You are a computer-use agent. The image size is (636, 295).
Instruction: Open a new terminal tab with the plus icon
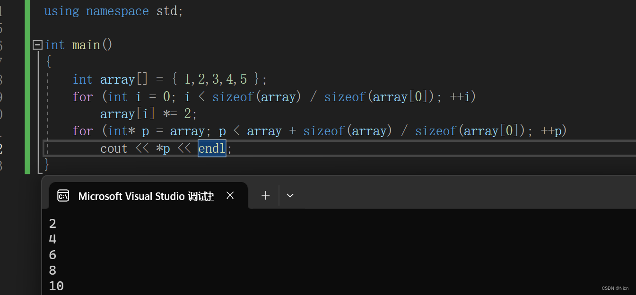coord(265,195)
